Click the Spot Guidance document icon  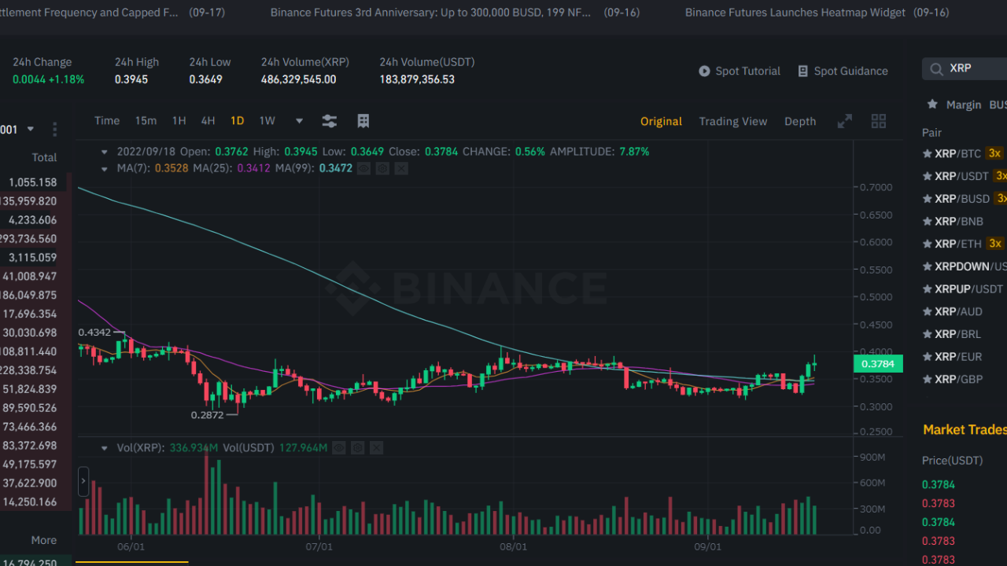coord(802,71)
